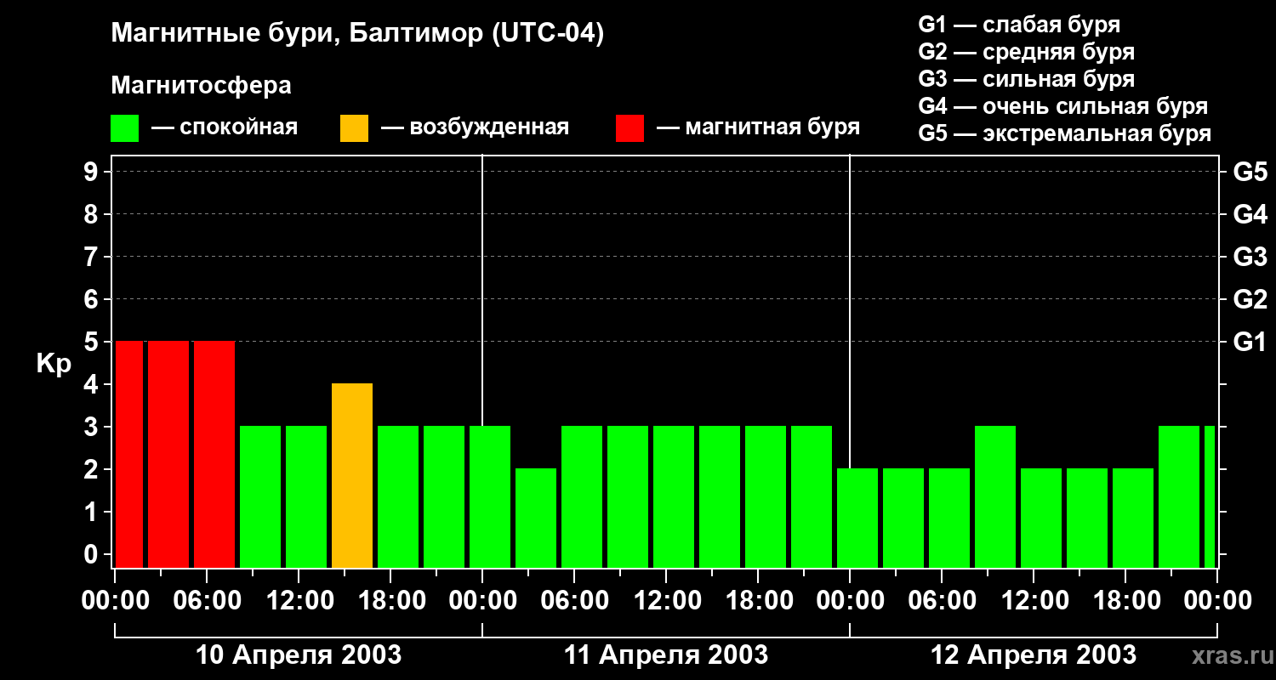The width and height of the screenshot is (1276, 680).
Task: Click the green 'спокойная' legend swatch
Action: 125,128
